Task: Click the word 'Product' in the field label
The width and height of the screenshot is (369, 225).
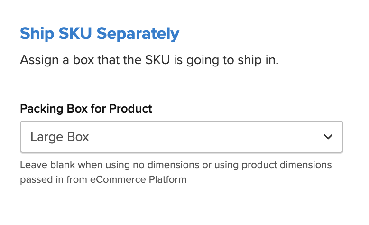Action: [131, 109]
